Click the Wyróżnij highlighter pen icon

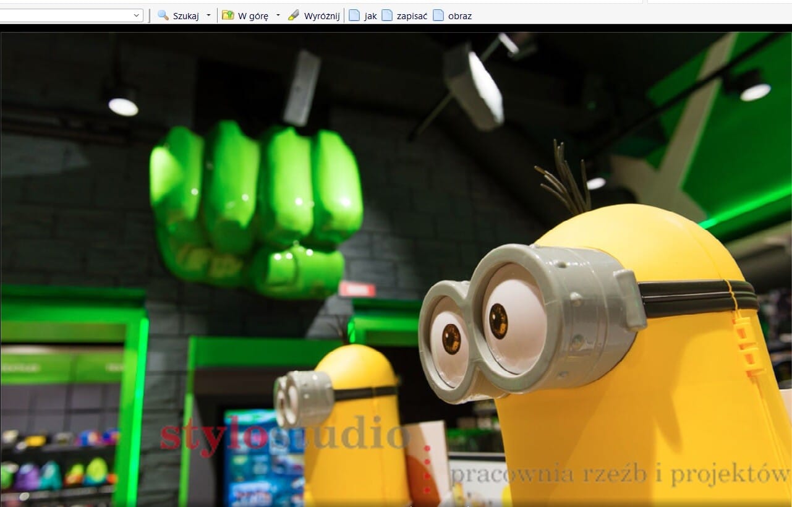coord(294,15)
